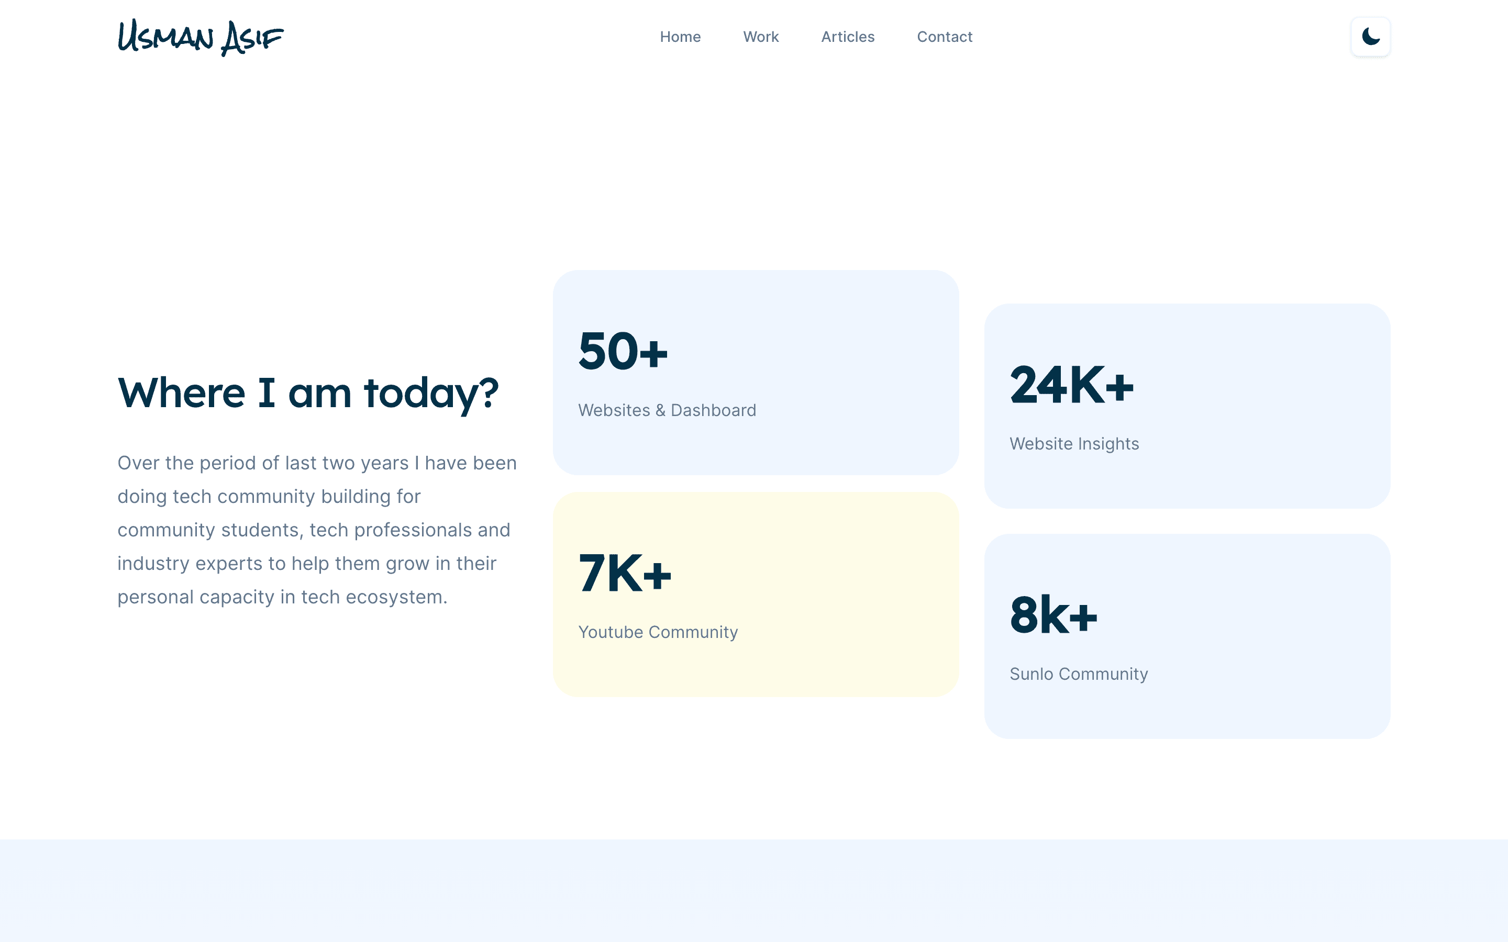Image resolution: width=1508 pixels, height=942 pixels.
Task: Toggle dark mode moon icon
Action: [1370, 37]
